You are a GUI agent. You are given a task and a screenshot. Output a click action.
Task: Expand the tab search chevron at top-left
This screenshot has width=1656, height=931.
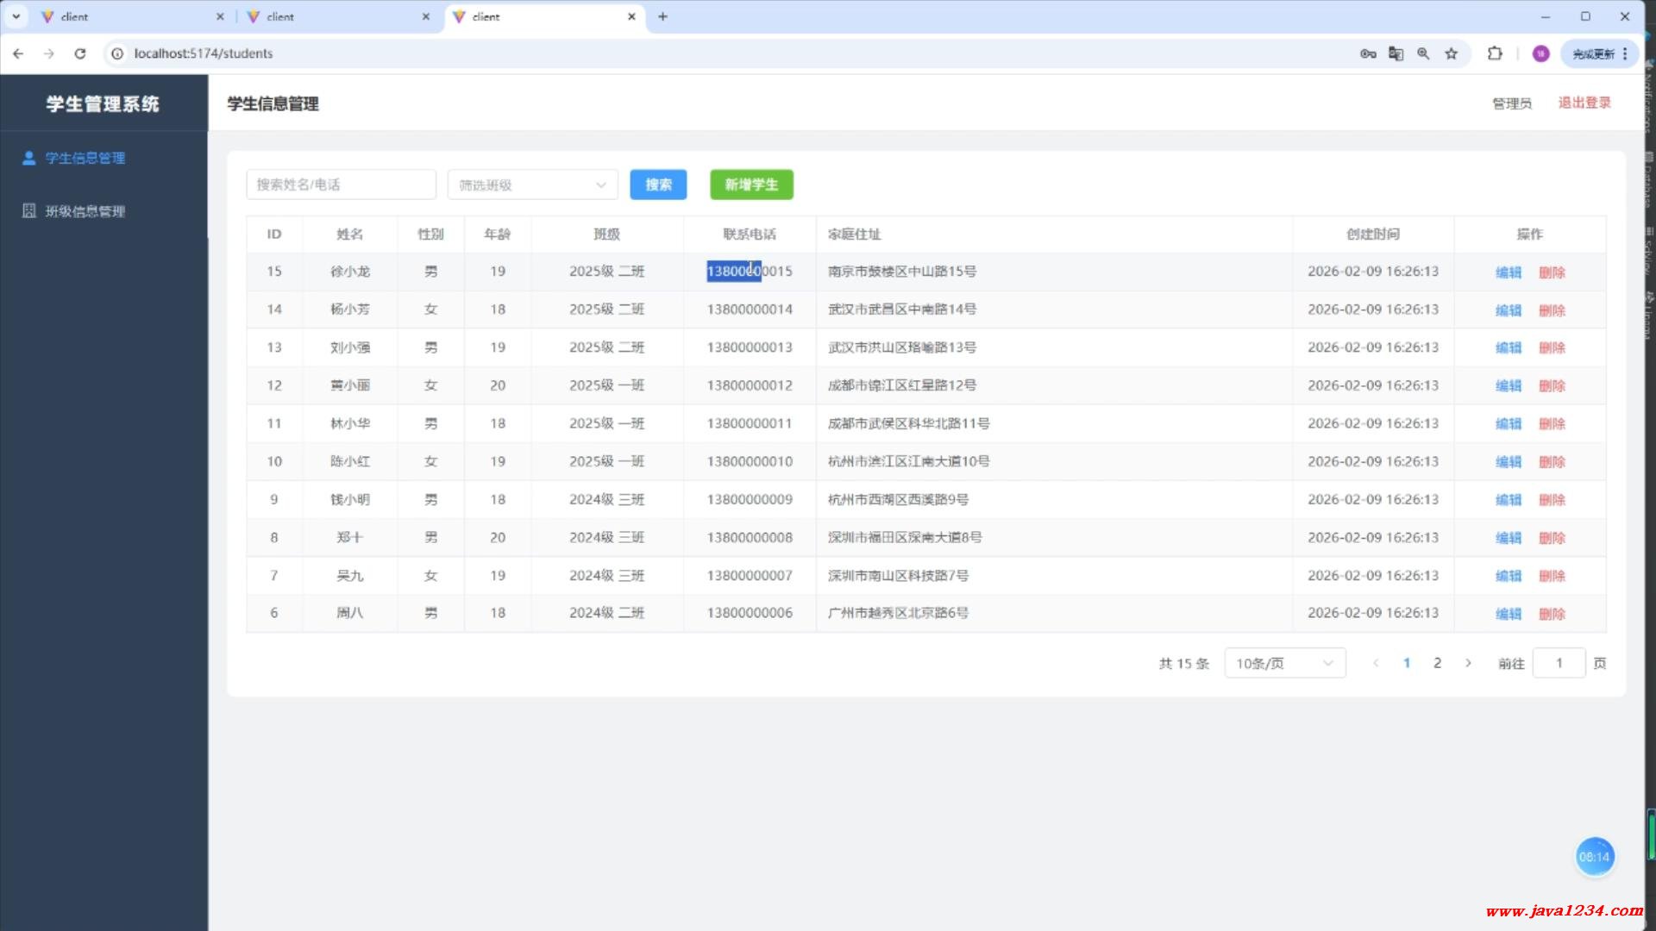pyautogui.click(x=16, y=16)
